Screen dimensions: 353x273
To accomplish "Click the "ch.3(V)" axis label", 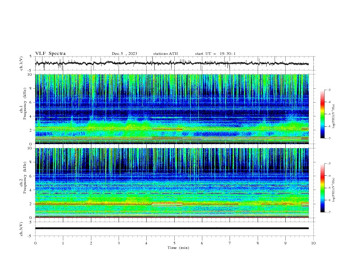I will point(21,229).
